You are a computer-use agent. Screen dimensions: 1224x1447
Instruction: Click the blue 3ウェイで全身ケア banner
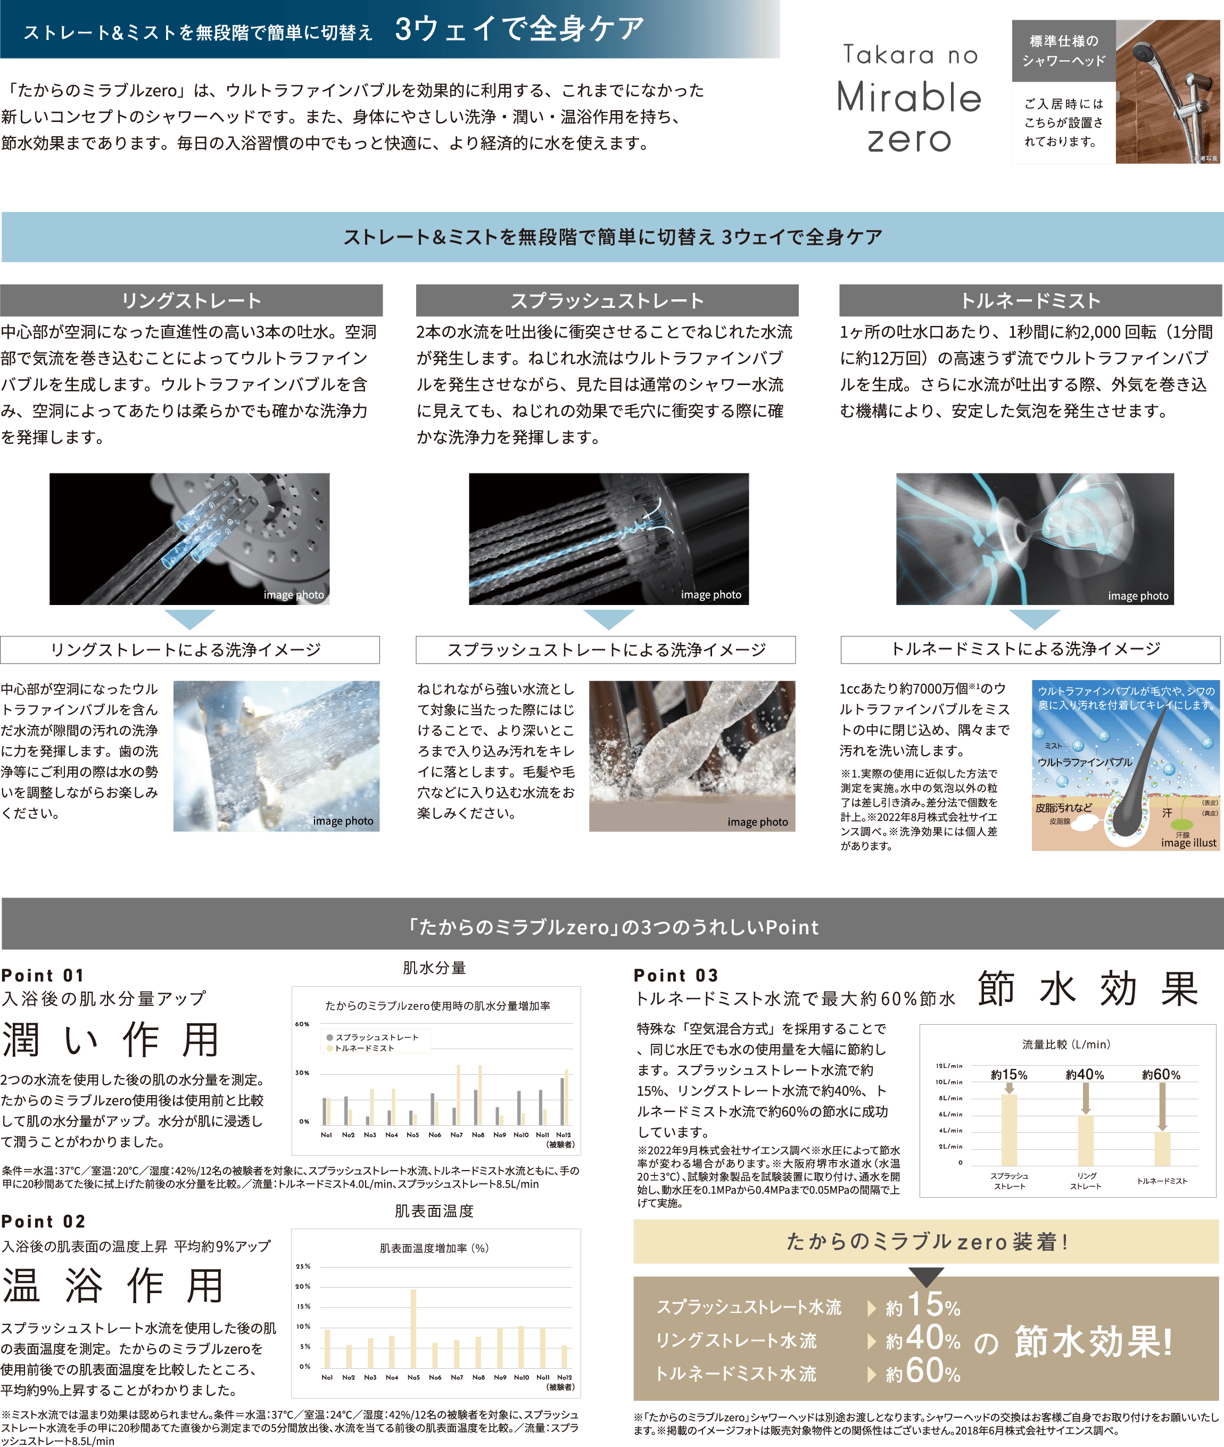[613, 237]
